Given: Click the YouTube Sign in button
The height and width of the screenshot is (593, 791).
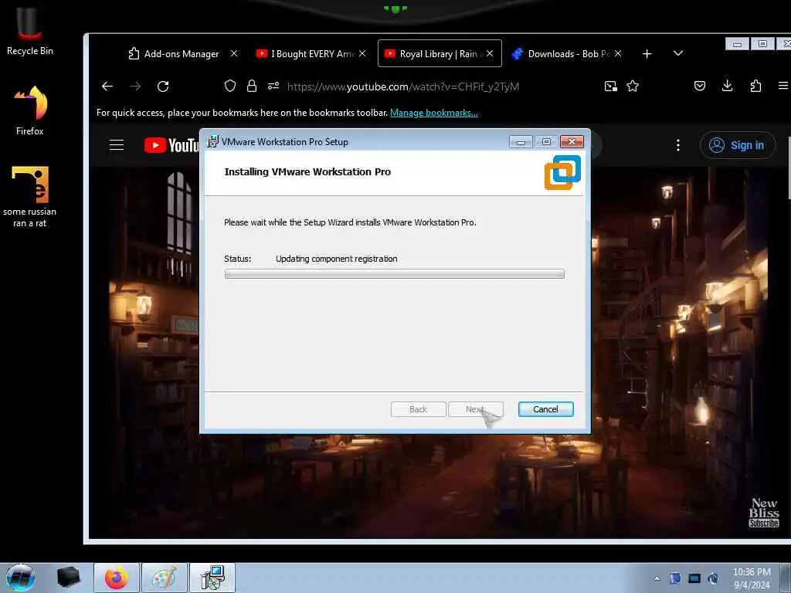Looking at the screenshot, I should click(737, 145).
